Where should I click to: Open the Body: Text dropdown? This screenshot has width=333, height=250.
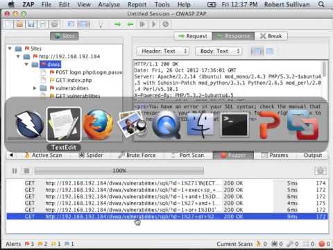(219, 51)
